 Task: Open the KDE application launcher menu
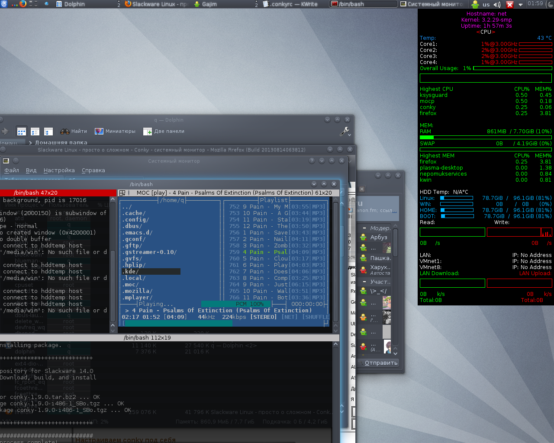[x=4, y=4]
